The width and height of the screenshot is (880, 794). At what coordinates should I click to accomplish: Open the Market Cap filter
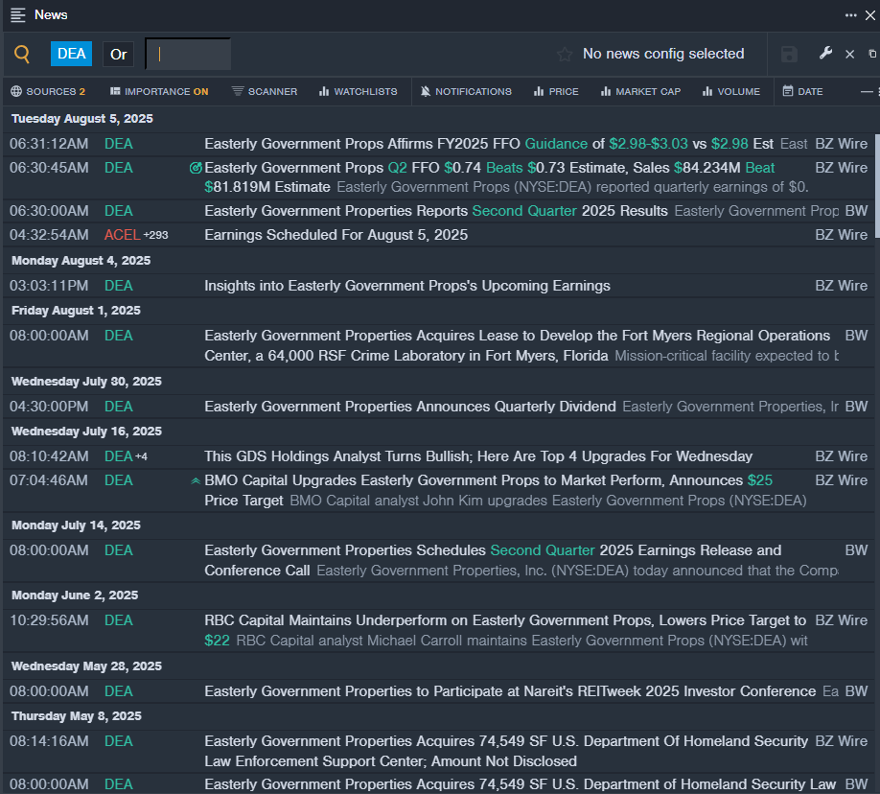640,91
